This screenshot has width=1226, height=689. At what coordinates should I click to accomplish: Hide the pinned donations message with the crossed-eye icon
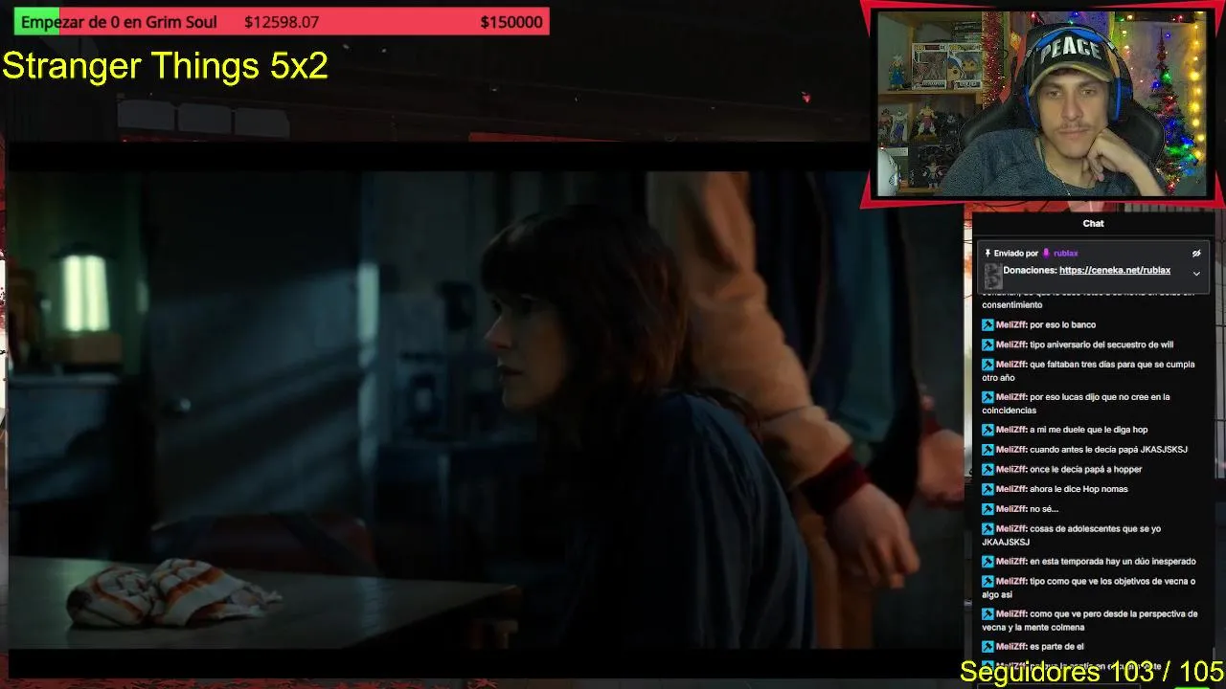[1195, 254]
